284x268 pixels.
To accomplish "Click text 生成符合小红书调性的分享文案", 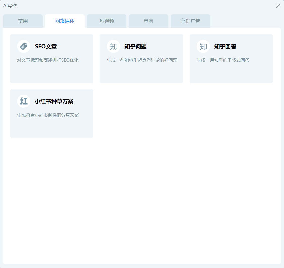I will (x=48, y=115).
